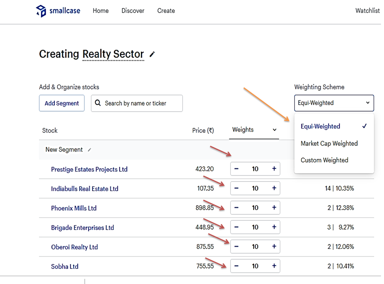
Task: Open the Discover menu item
Action: pos(133,11)
